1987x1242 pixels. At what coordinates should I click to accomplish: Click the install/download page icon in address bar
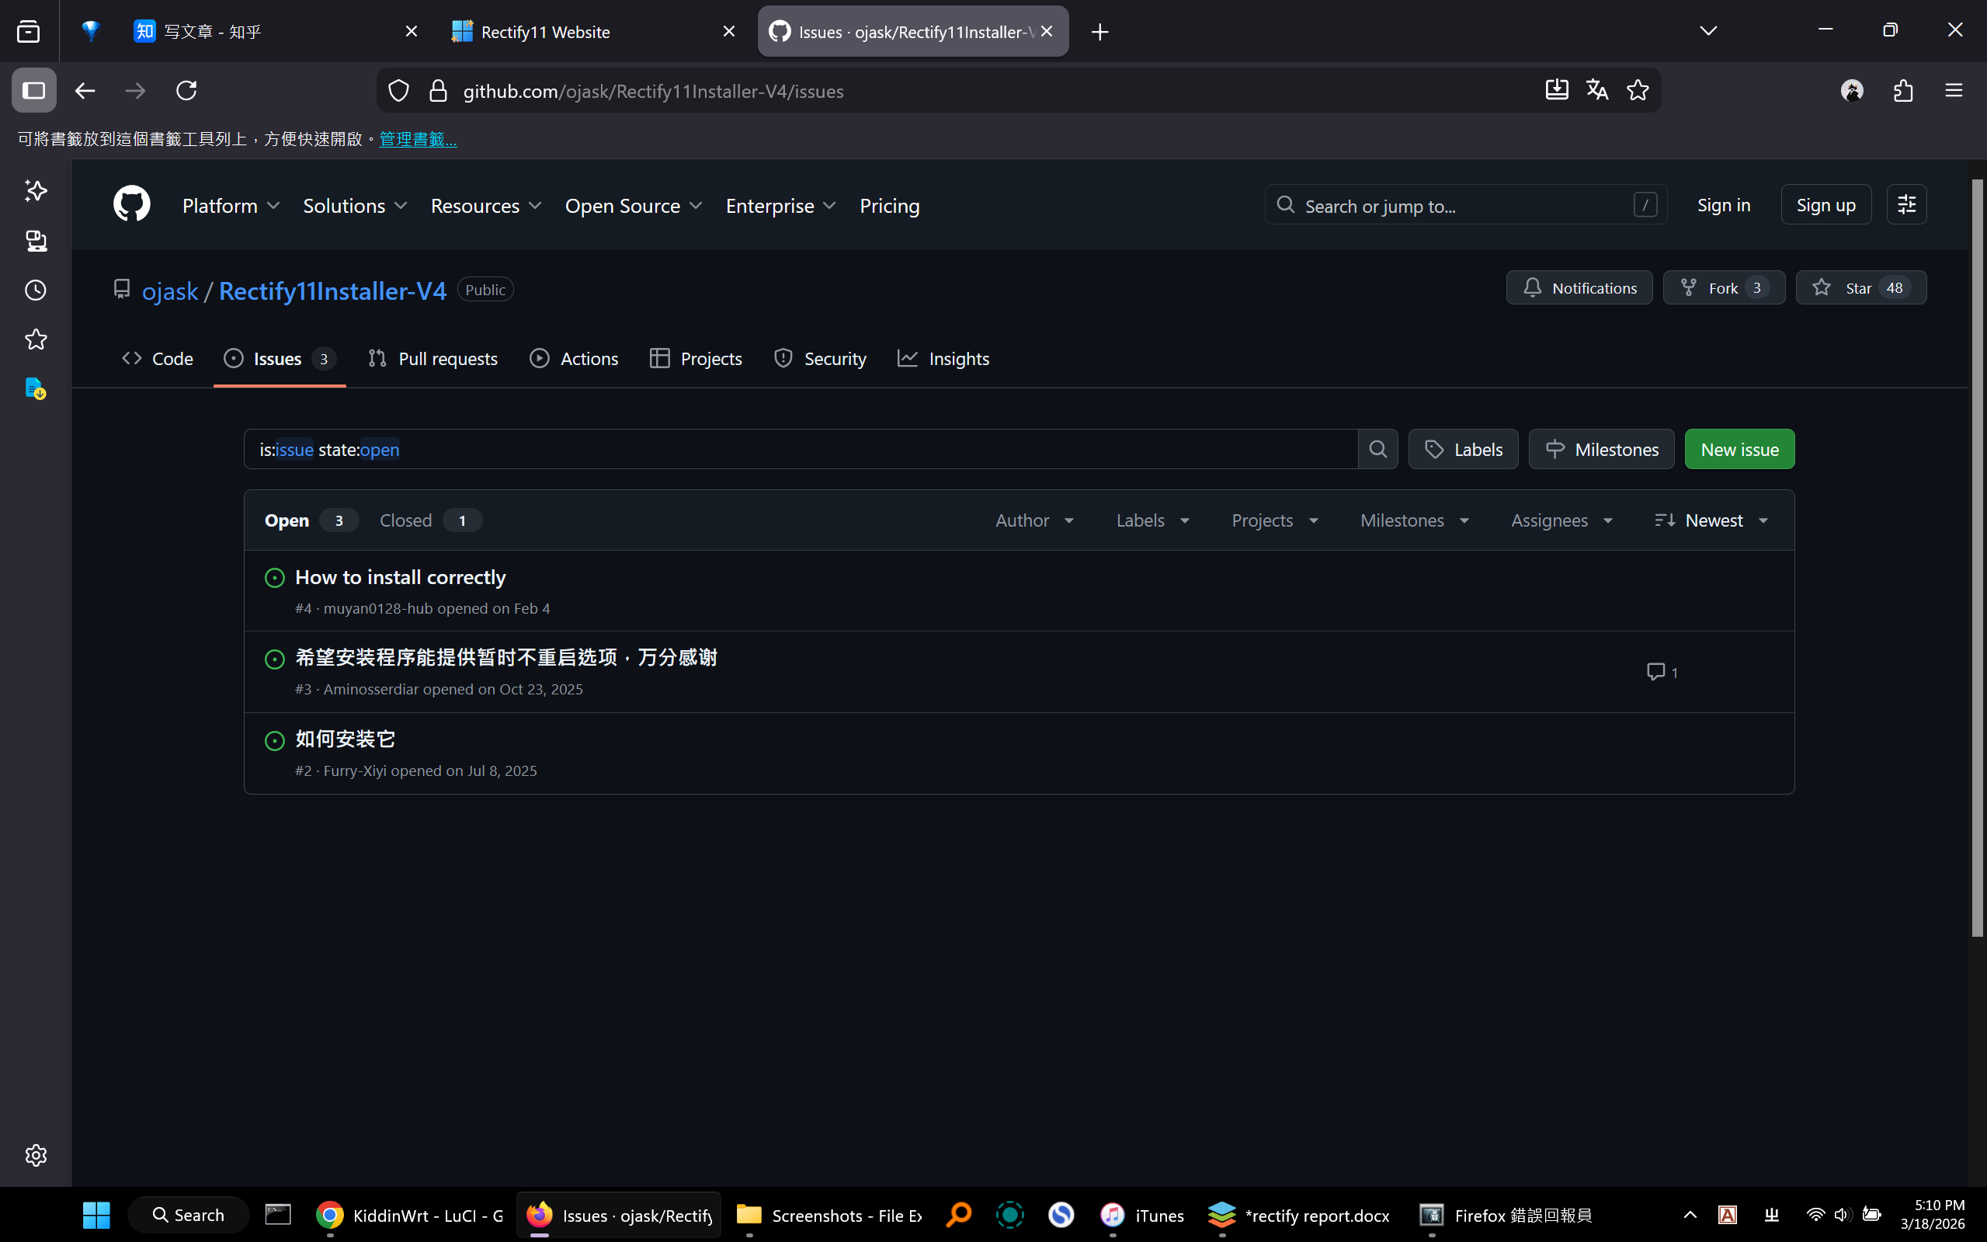coord(1556,90)
